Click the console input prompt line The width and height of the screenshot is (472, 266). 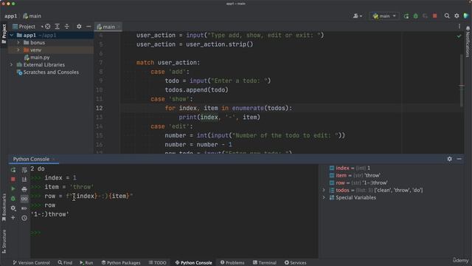click(x=175, y=233)
